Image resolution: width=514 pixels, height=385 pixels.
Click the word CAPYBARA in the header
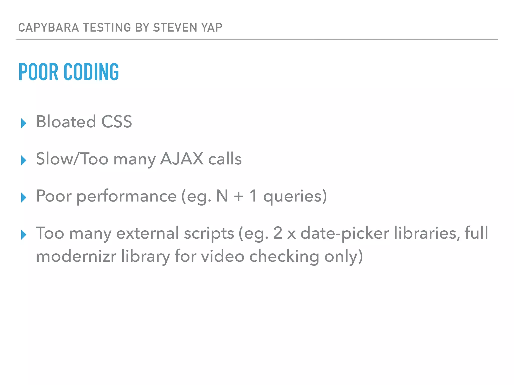(49, 28)
